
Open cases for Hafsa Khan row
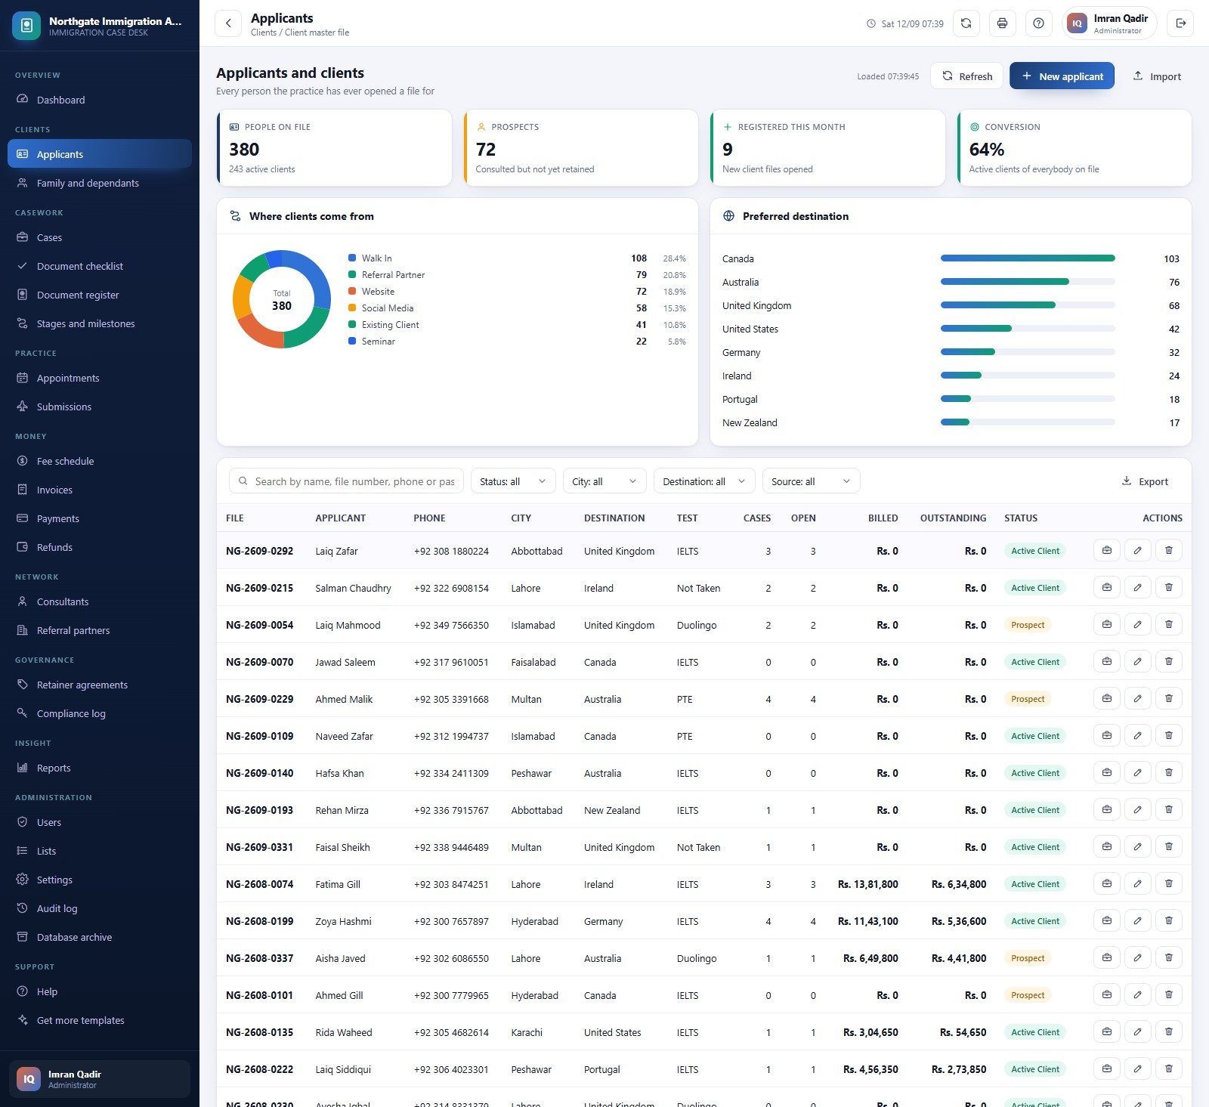1107,772
